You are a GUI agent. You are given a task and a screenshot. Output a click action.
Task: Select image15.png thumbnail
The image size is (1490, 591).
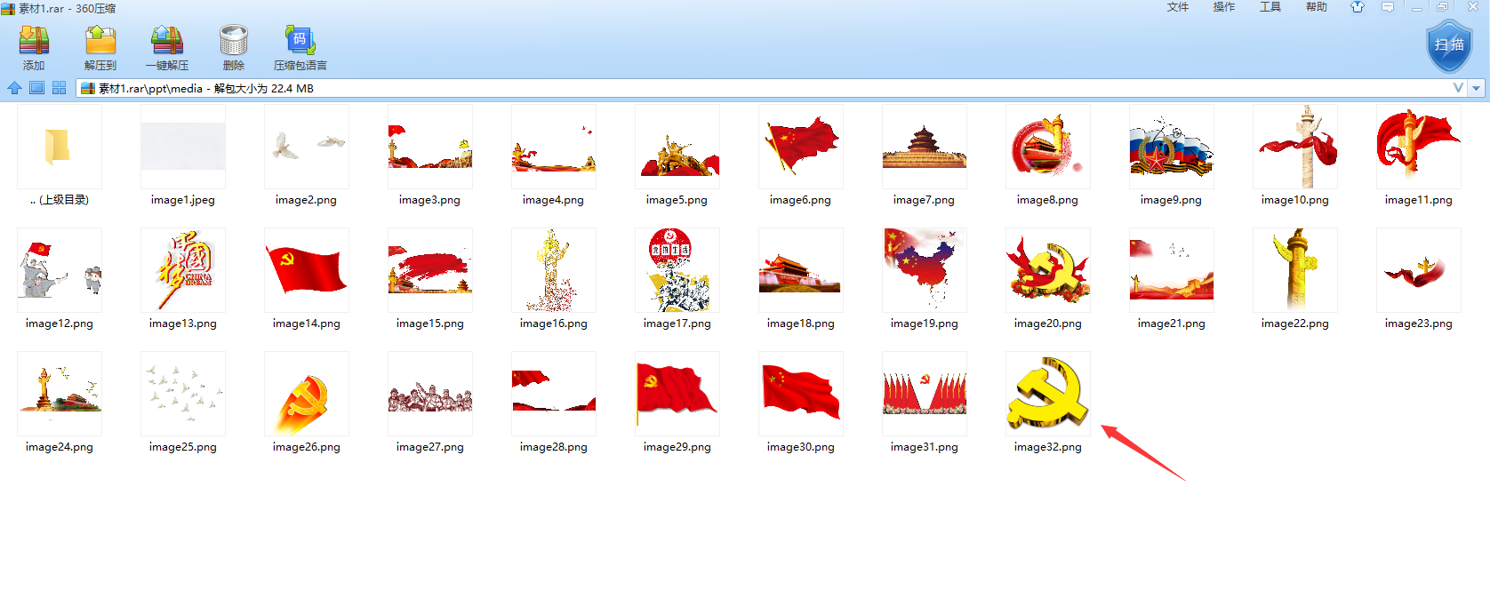tap(430, 270)
